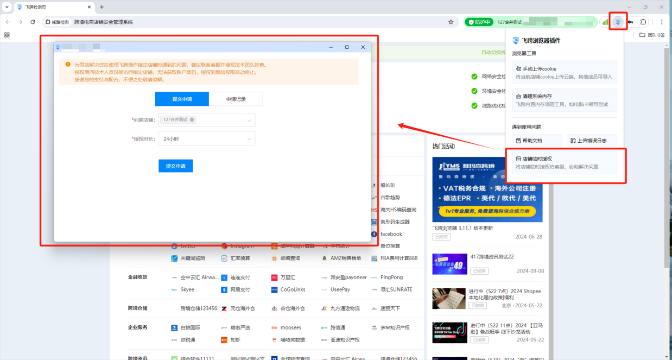Expand the 问题店铺 dropdown
The height and width of the screenshot is (360, 672).
pyautogui.click(x=249, y=121)
